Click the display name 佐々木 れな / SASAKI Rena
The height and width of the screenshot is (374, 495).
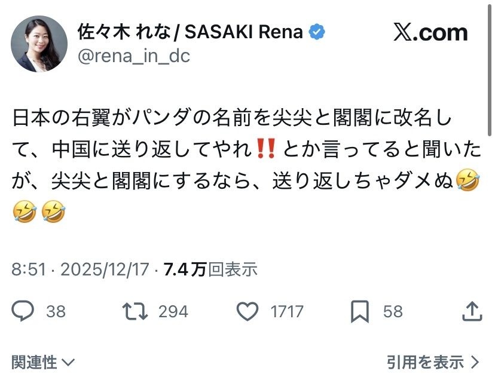coord(190,32)
